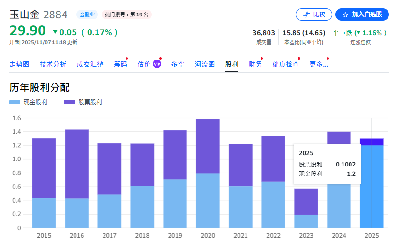Screen dimensions: 395x241
Task: Click the 金融业 industry tag
Action: point(87,15)
